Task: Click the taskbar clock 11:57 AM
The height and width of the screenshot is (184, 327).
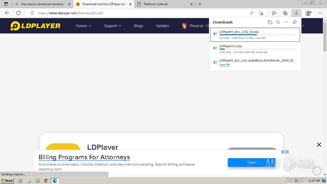Action: point(314,181)
